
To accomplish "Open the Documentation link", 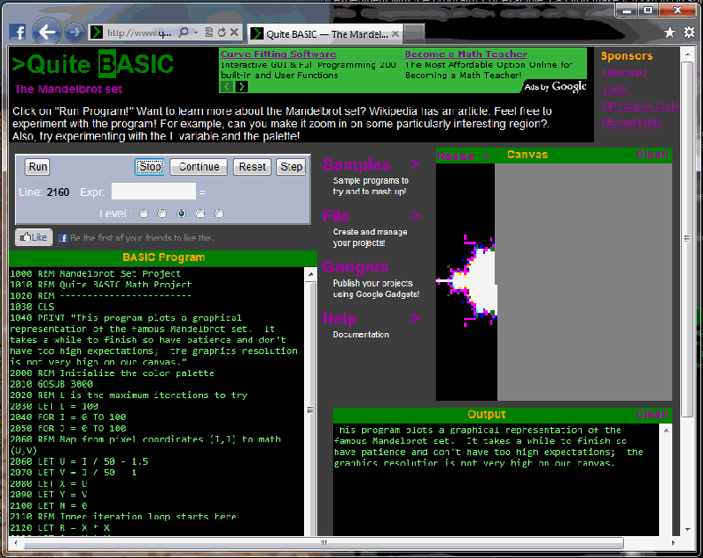I will (x=361, y=334).
